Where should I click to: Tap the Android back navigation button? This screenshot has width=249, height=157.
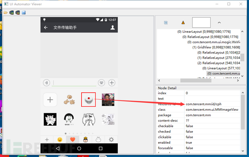pyautogui.click(x=58, y=148)
